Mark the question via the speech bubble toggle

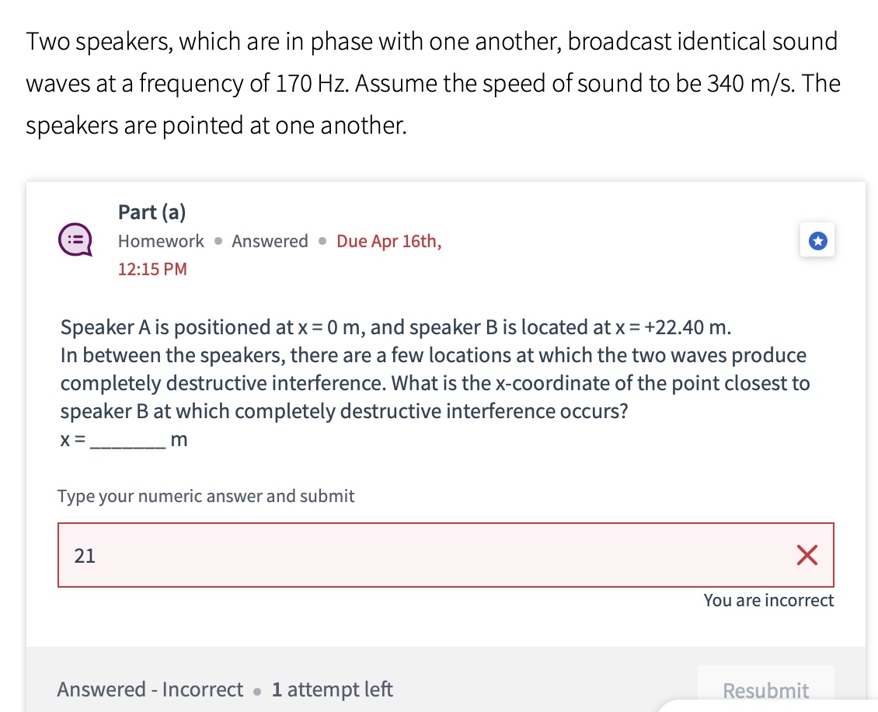point(74,240)
